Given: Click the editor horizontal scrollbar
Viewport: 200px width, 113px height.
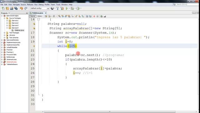Looking at the screenshot, I should 110,112.
